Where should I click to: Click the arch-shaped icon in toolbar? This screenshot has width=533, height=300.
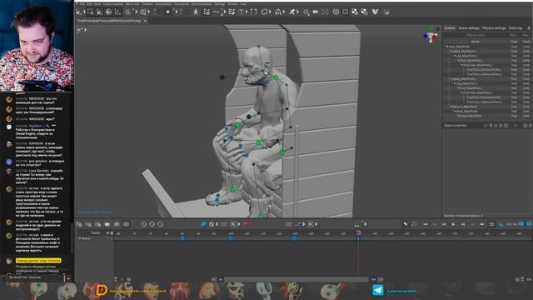pyautogui.click(x=278, y=12)
